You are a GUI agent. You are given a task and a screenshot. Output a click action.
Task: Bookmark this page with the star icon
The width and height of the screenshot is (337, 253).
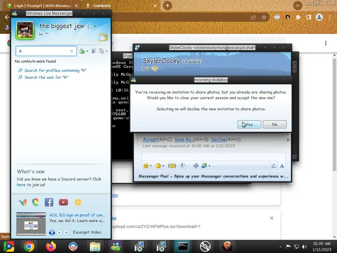pyautogui.click(x=264, y=17)
